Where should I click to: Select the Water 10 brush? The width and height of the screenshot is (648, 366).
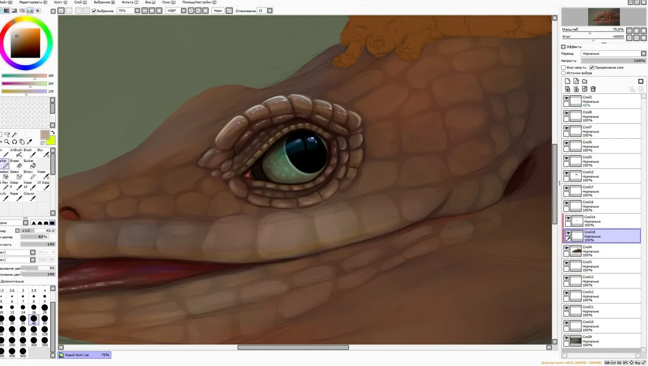click(28, 186)
